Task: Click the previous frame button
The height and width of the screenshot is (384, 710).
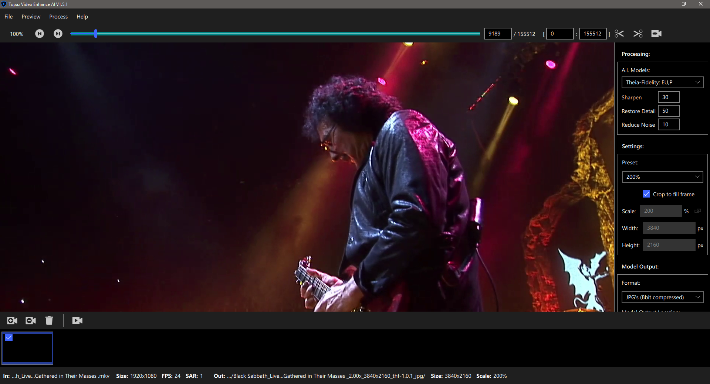Action: tap(40, 34)
